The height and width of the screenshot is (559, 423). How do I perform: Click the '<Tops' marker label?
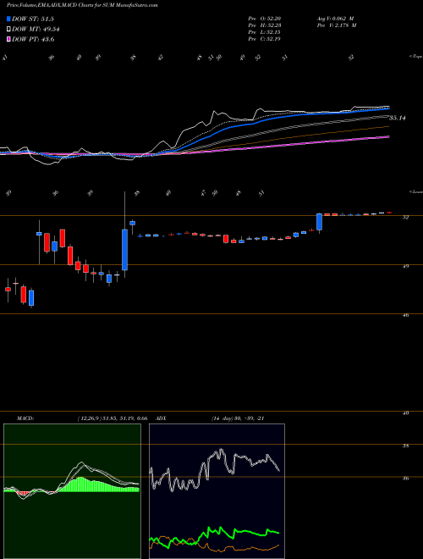tap(415, 57)
